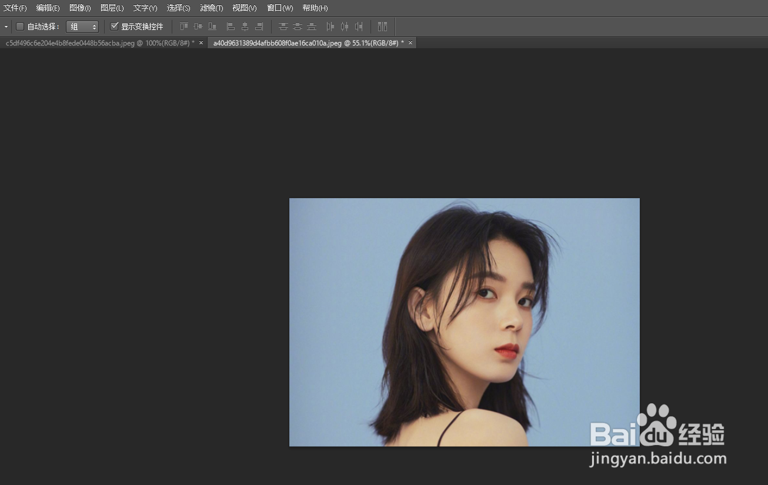Open the 视图(V) menu
Image resolution: width=768 pixels, height=485 pixels.
(x=245, y=8)
